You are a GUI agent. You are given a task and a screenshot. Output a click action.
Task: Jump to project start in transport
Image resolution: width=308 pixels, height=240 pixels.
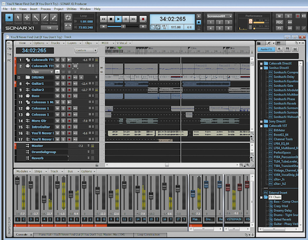coord(104,26)
